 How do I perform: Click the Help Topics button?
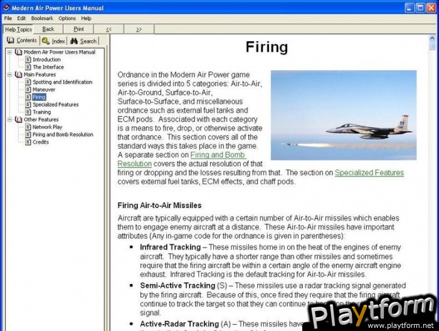[18, 29]
